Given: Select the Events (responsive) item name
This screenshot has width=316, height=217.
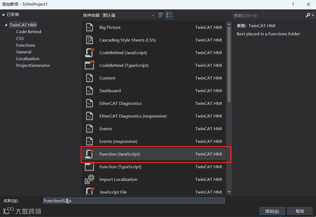Looking at the screenshot, I should pos(118,142).
